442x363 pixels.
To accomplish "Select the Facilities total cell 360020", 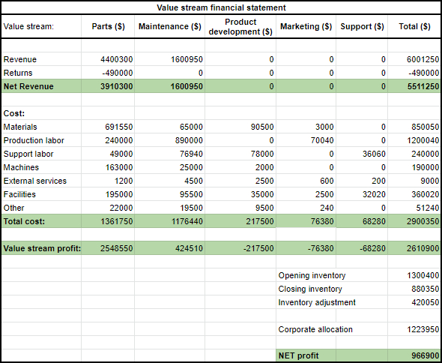I will [414, 194].
